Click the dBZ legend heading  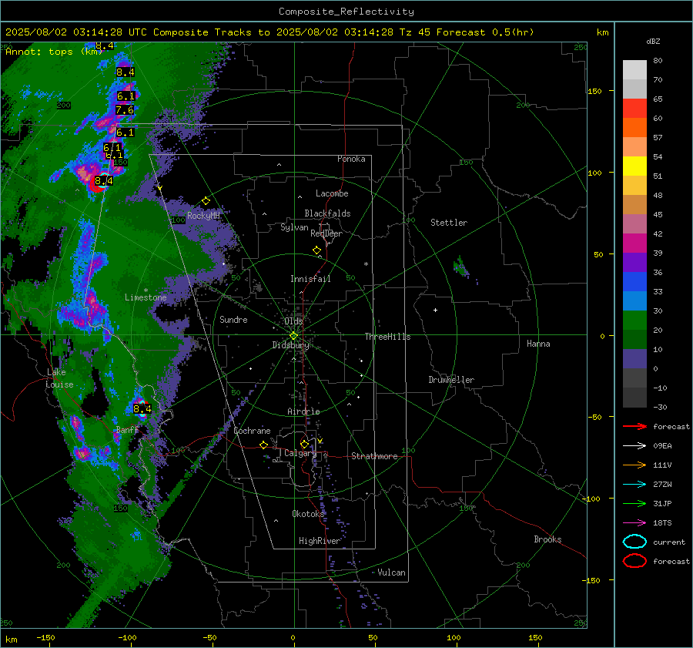tap(653, 41)
